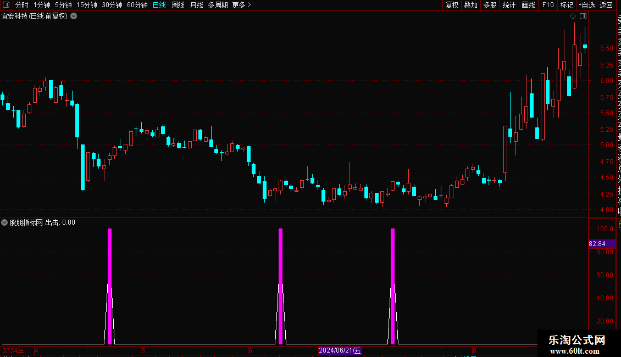Screen dimensions: 621x357
Task: Switch to 分时 intraday view
Action: [22, 5]
